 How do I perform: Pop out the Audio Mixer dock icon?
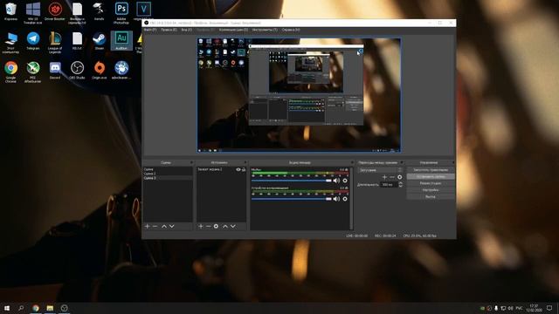tap(352, 163)
